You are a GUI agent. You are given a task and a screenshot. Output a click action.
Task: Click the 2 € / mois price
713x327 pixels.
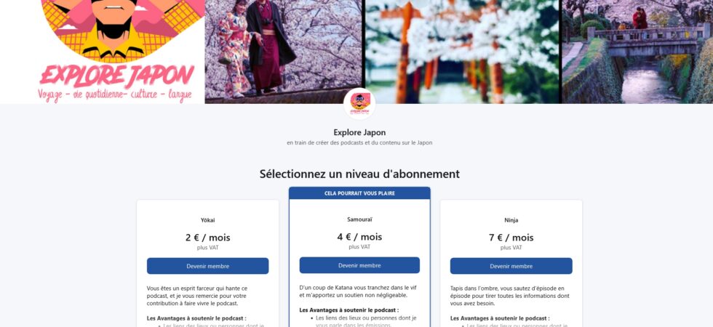pyautogui.click(x=208, y=238)
